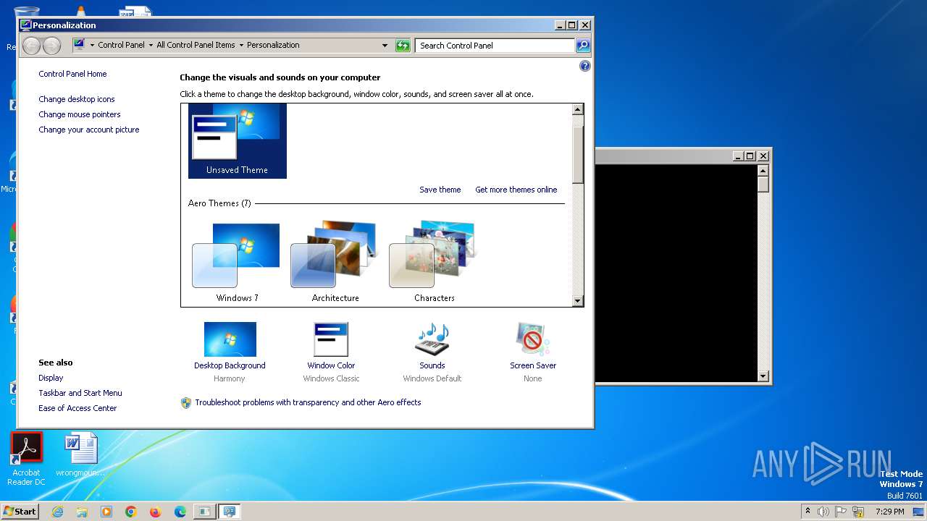
Task: Click Get more themes online link
Action: point(516,190)
